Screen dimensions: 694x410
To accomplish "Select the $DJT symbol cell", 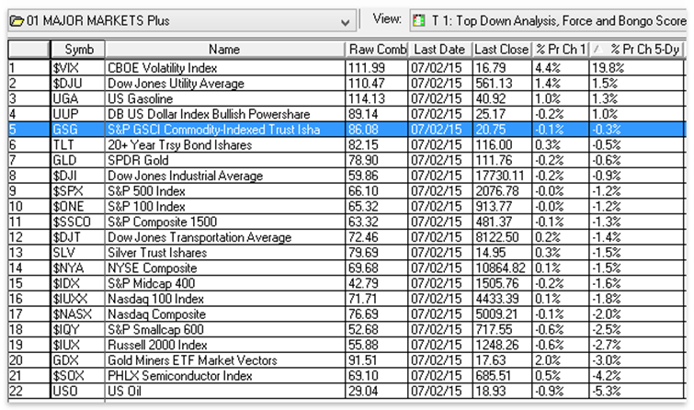I will pyautogui.click(x=78, y=237).
